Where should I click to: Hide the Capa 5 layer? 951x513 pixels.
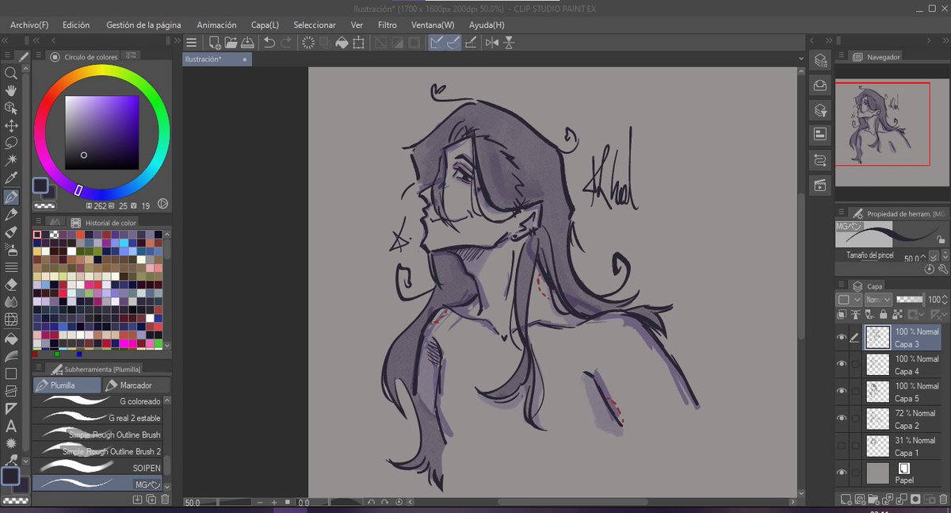tap(842, 392)
